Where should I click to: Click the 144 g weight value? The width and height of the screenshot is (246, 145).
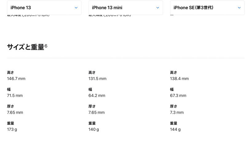(175, 129)
